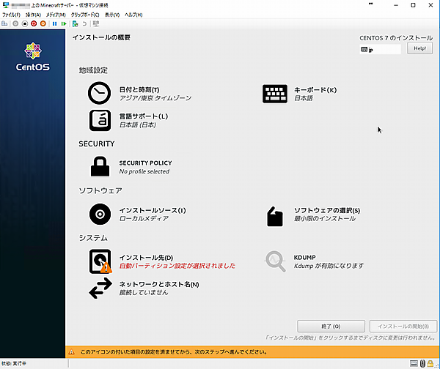Click the 終了(Q) button
The height and width of the screenshot is (369, 440).
[331, 326]
